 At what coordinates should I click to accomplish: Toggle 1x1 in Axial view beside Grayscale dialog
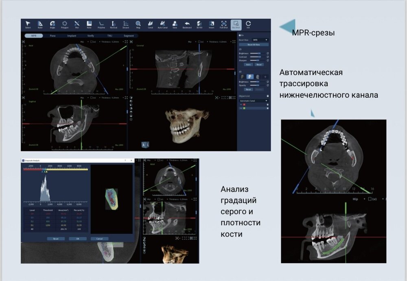click(x=159, y=160)
